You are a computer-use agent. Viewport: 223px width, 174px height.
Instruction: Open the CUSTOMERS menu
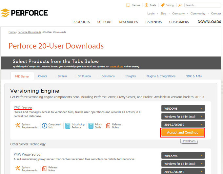pyautogui.click(x=179, y=22)
